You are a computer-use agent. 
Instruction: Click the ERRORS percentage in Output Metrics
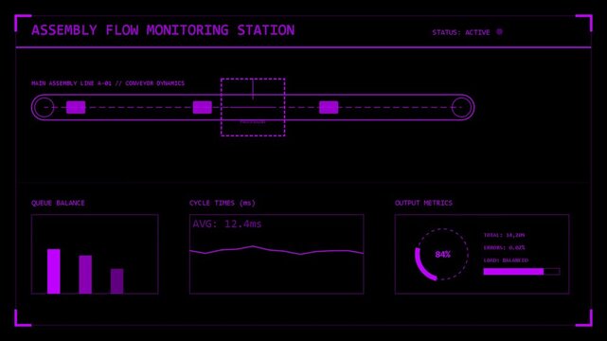[x=504, y=248]
